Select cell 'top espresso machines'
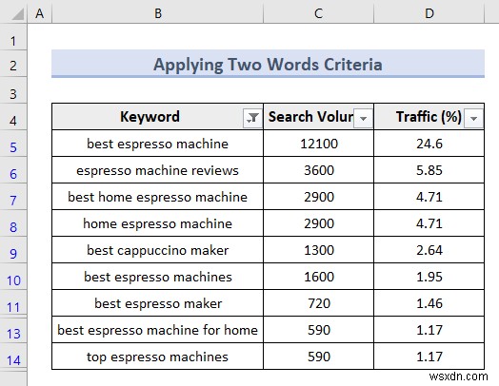499x386 pixels. [x=157, y=357]
